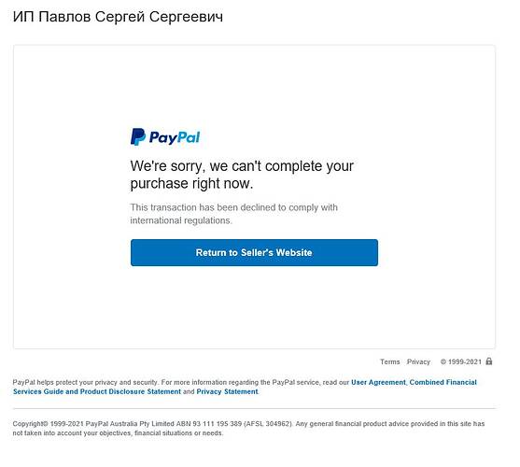The image size is (520, 467).
Task: Click the AFSL 304962 licence number
Action: [268, 423]
